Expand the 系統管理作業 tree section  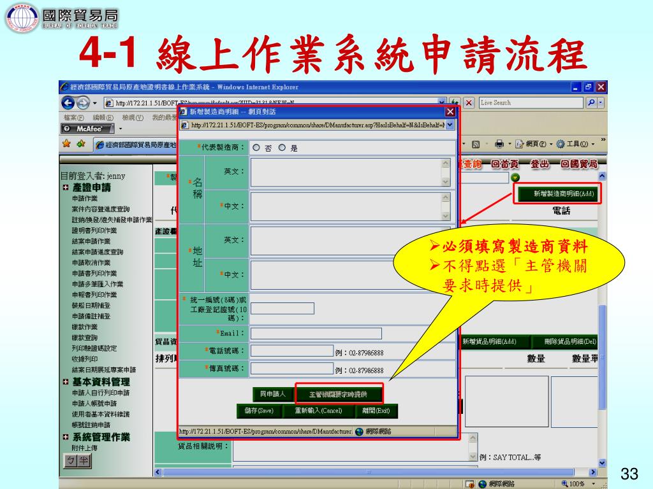tap(66, 437)
